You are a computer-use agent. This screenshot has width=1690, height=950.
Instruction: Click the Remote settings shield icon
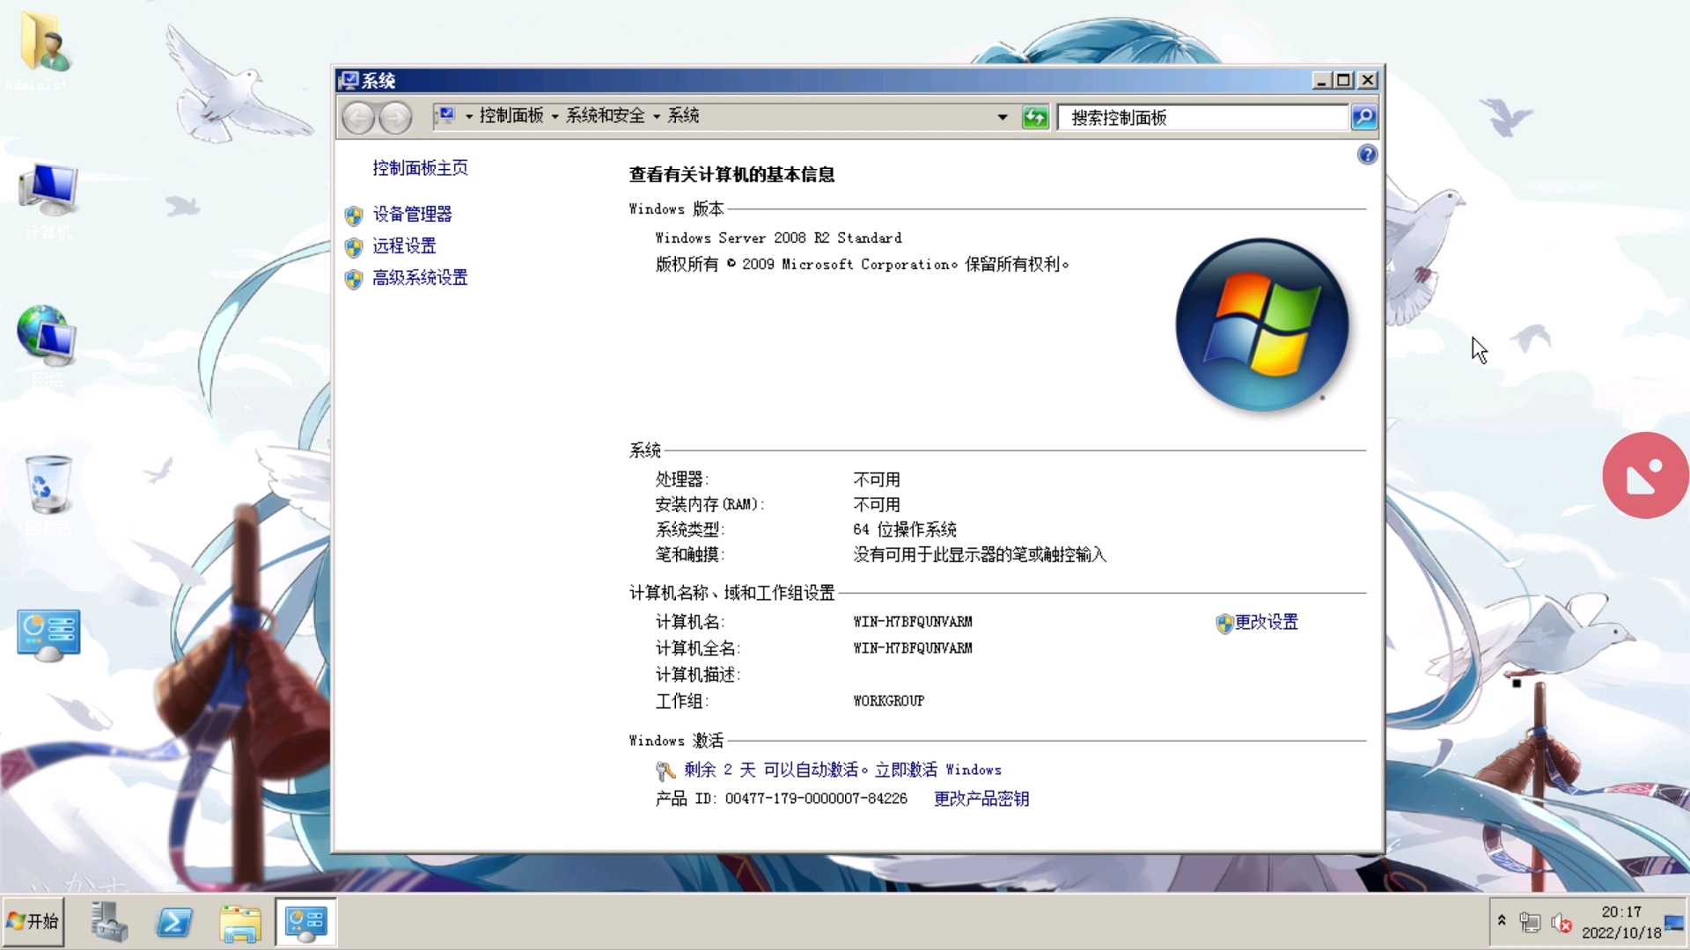tap(354, 246)
